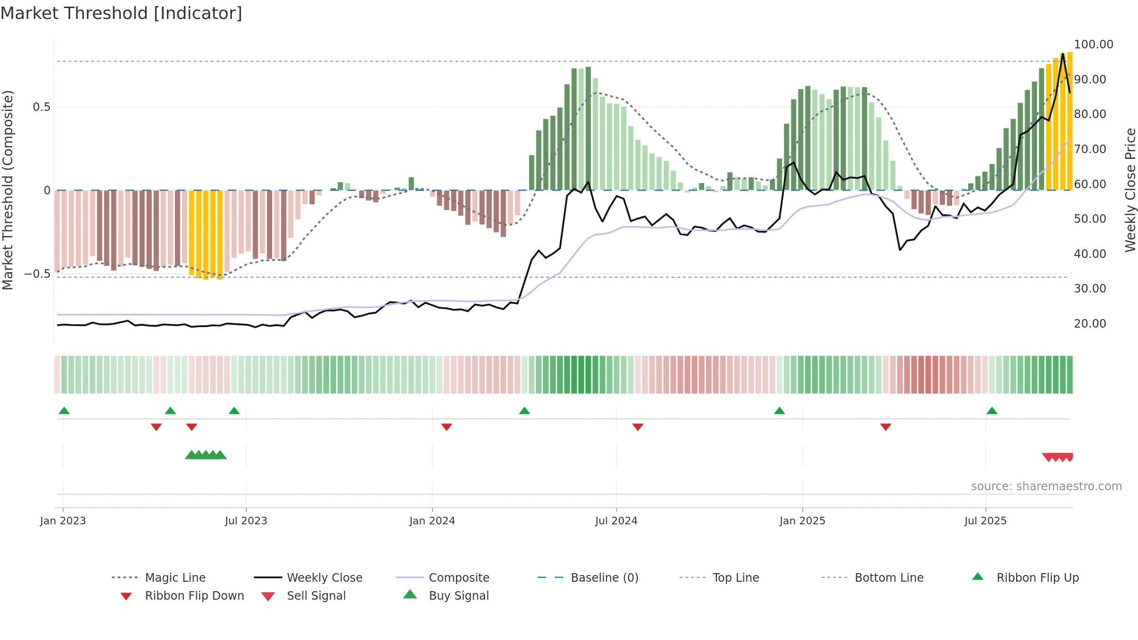Screen dimensions: 1138x640
Task: Toggle the Buy Signal legend entry
Action: [446, 595]
